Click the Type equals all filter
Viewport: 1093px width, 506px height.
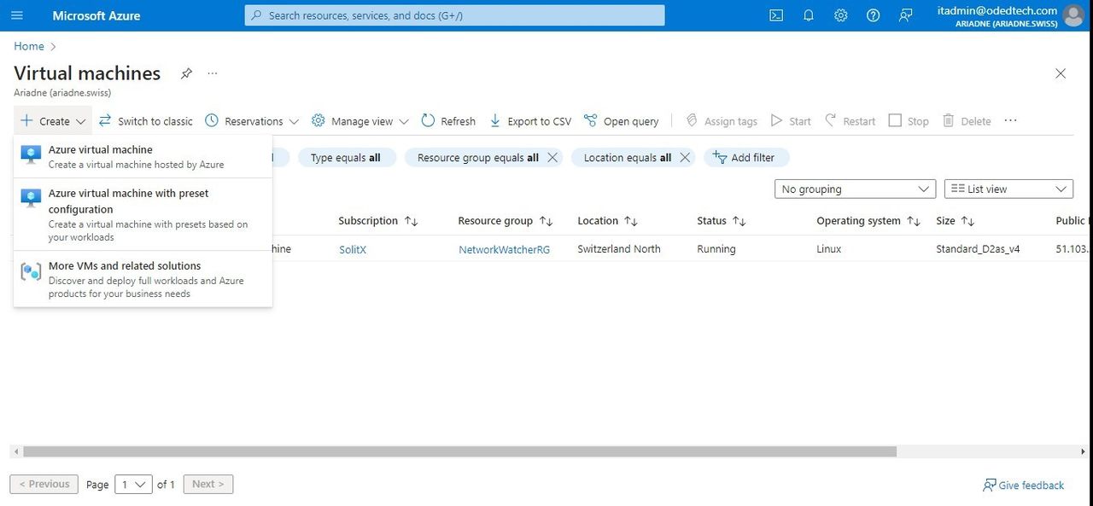pyautogui.click(x=345, y=158)
